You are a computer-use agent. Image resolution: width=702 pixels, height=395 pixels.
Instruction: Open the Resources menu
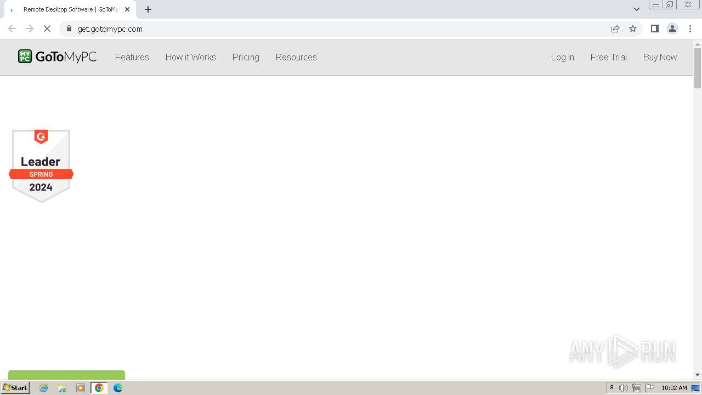pos(296,57)
